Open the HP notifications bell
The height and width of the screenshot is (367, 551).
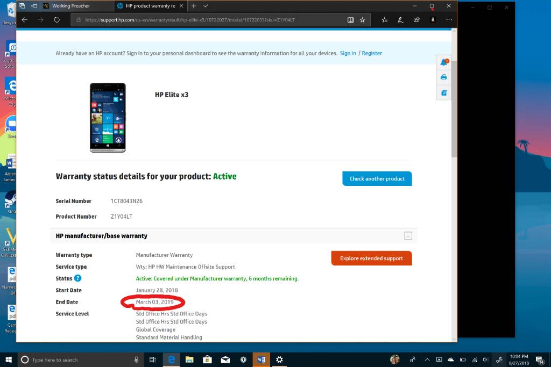tap(444, 62)
